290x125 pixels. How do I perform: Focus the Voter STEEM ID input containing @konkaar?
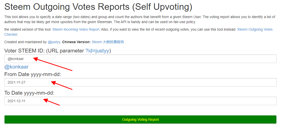pyautogui.click(x=140, y=59)
